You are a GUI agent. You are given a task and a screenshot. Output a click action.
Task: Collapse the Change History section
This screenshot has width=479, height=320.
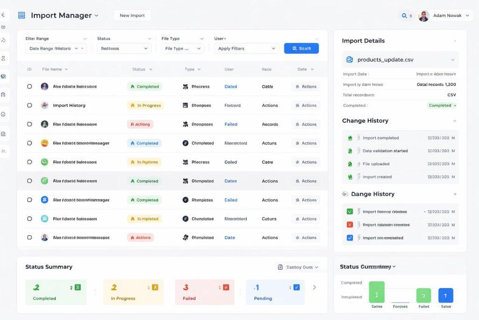tap(455, 121)
